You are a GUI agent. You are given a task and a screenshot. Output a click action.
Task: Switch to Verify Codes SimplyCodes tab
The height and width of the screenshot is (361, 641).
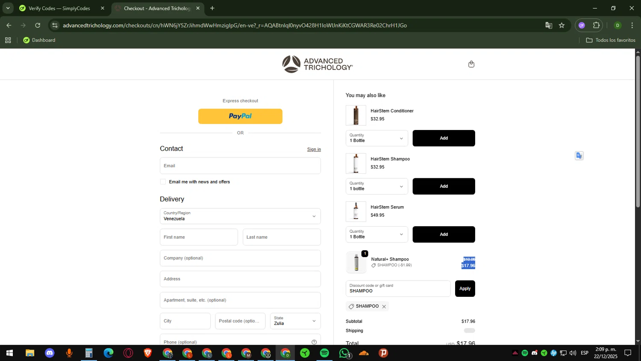60,8
